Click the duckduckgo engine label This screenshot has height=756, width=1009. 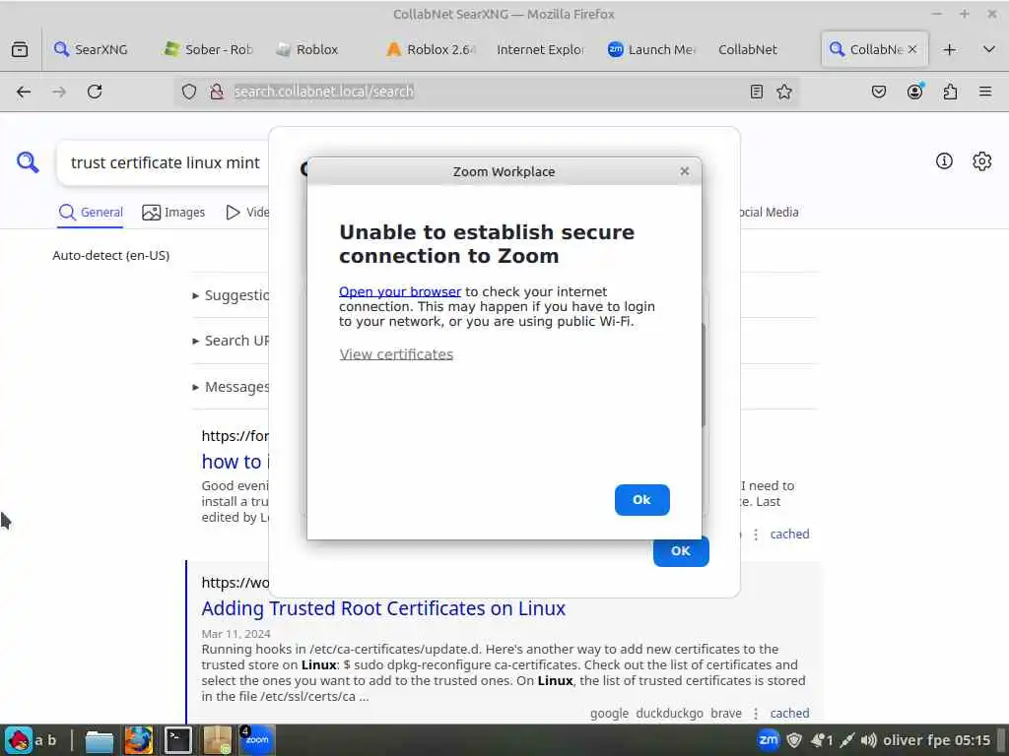669,714
